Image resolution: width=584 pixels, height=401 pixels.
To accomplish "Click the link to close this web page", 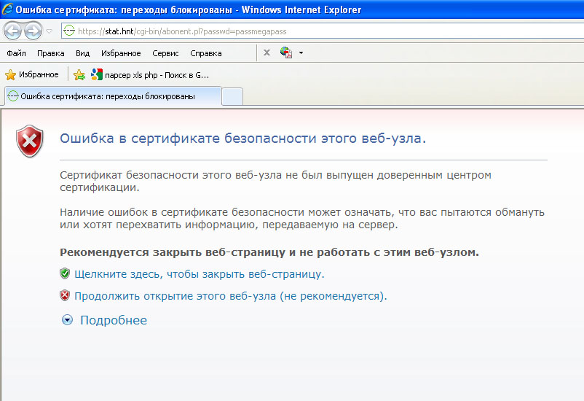I will coord(199,274).
